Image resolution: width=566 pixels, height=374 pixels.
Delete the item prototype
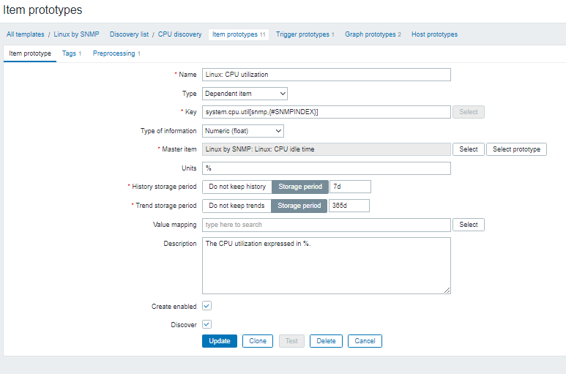[326, 341]
